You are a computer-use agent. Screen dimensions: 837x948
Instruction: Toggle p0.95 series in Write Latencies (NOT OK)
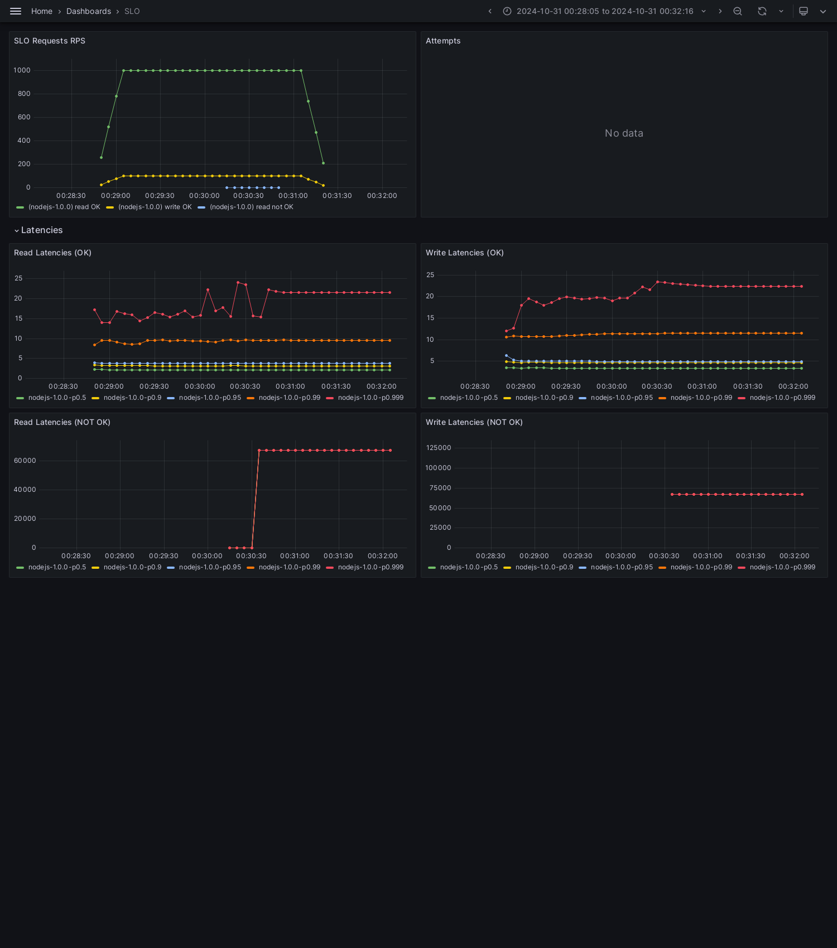[x=622, y=567]
